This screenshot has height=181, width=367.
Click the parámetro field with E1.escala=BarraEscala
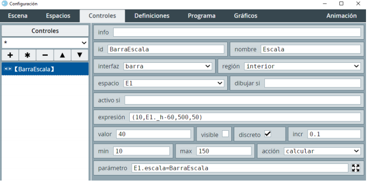[240, 168]
